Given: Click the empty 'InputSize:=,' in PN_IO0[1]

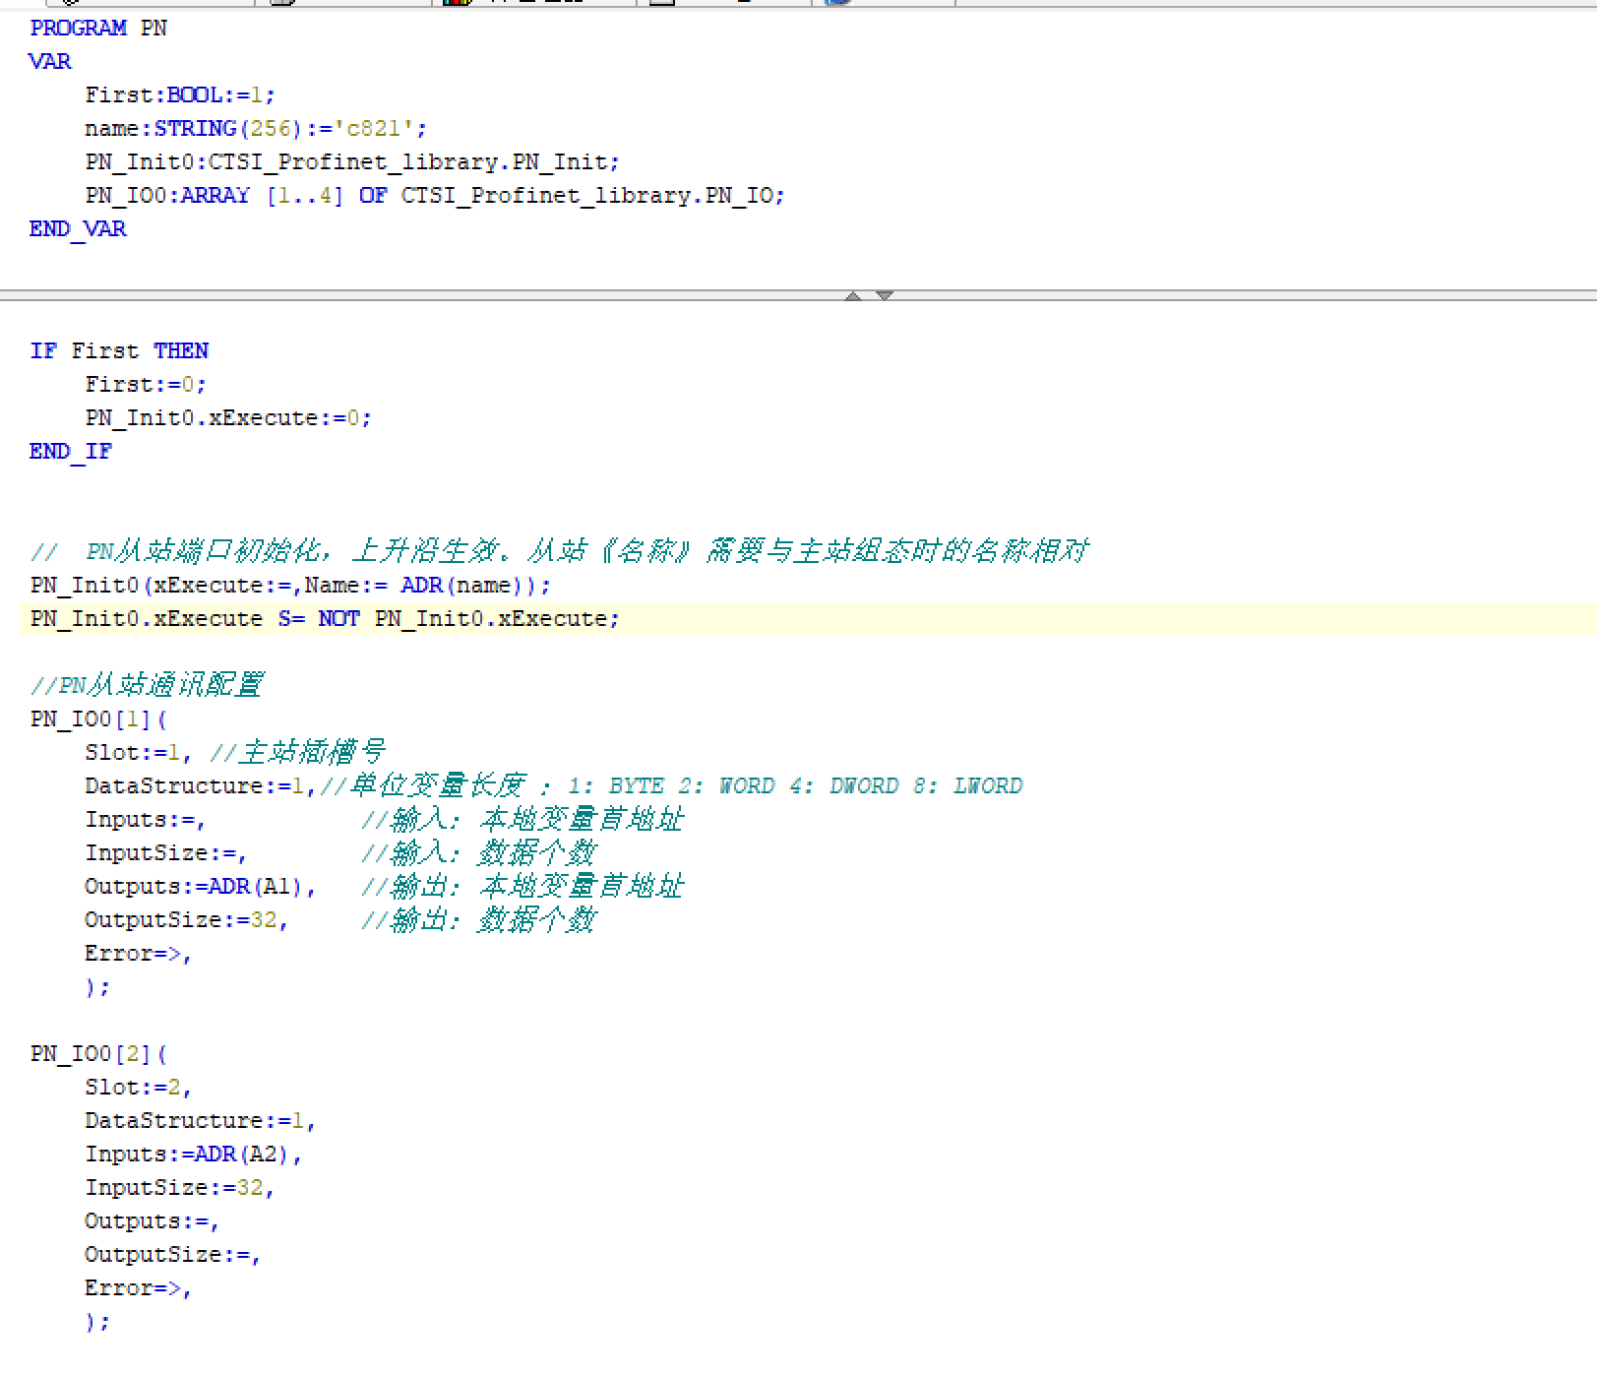Looking at the screenshot, I should 166,853.
